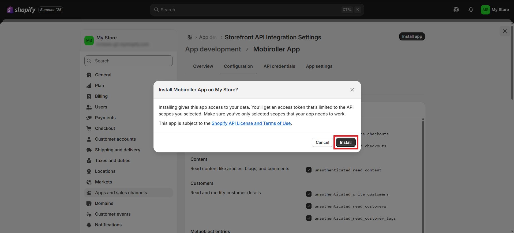Viewport: 514px width, 233px height.
Task: Open Payments settings
Action: click(x=129, y=118)
